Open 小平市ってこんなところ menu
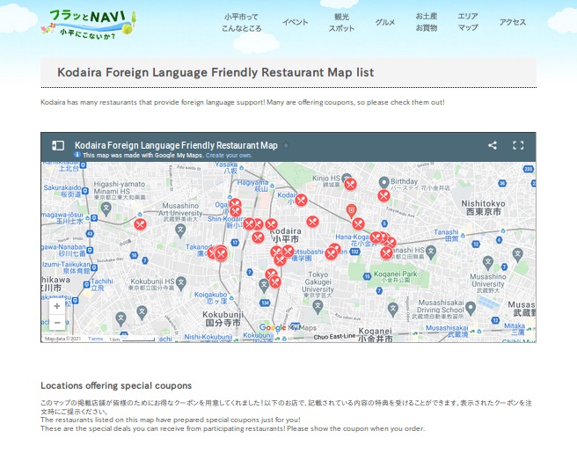The width and height of the screenshot is (577, 453). click(x=241, y=23)
